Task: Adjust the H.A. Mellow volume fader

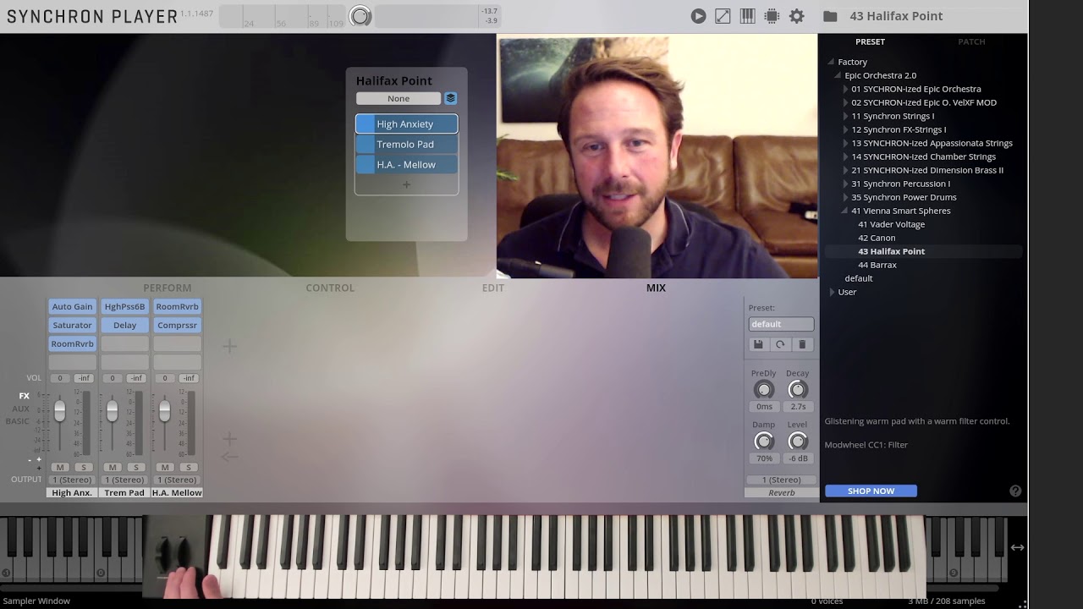Action: point(164,411)
